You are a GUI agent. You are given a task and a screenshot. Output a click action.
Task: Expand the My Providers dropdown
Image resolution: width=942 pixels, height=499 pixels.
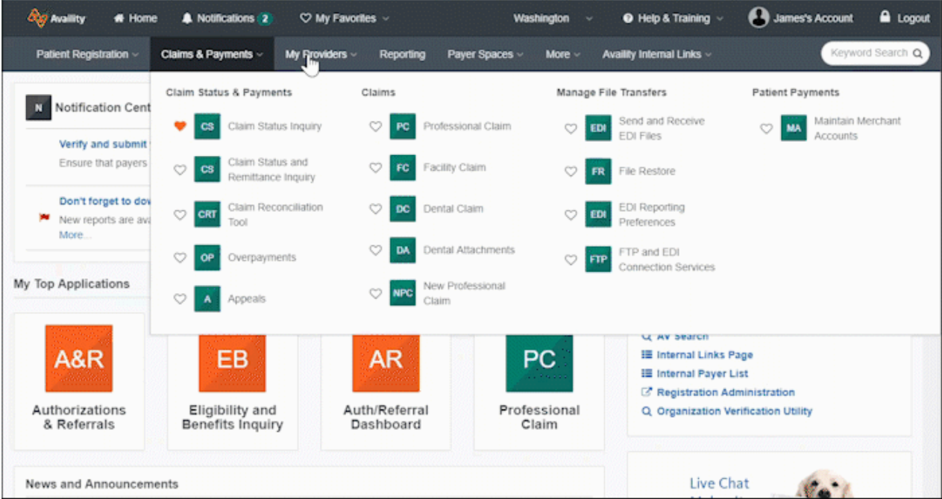pyautogui.click(x=321, y=54)
